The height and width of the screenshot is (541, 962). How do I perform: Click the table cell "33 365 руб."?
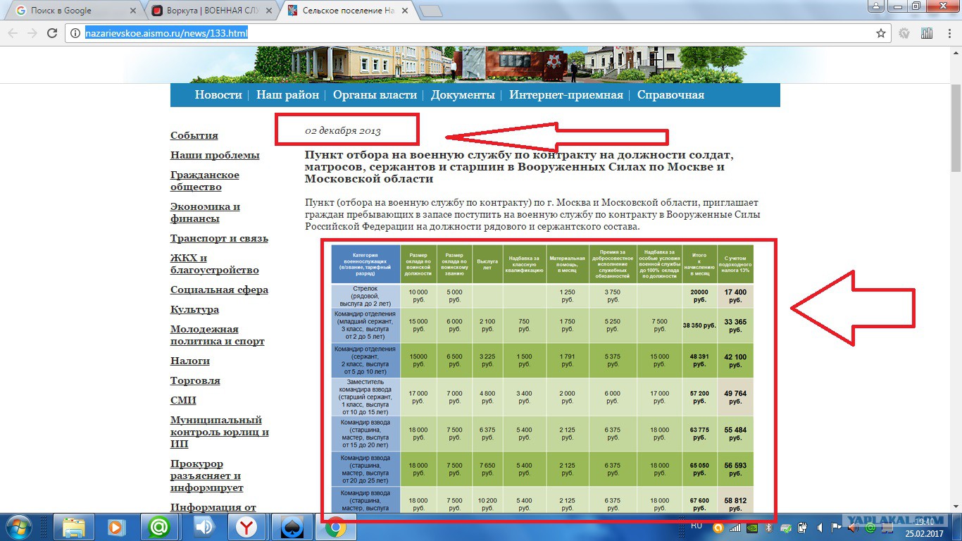point(735,325)
